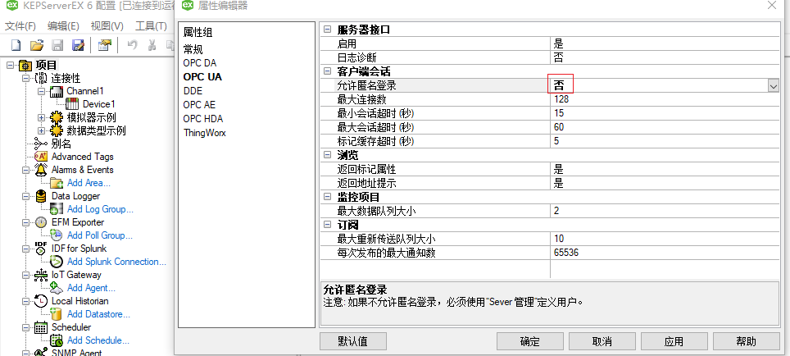Collapse the 项目 root tree node
The image size is (790, 356).
coord(10,66)
